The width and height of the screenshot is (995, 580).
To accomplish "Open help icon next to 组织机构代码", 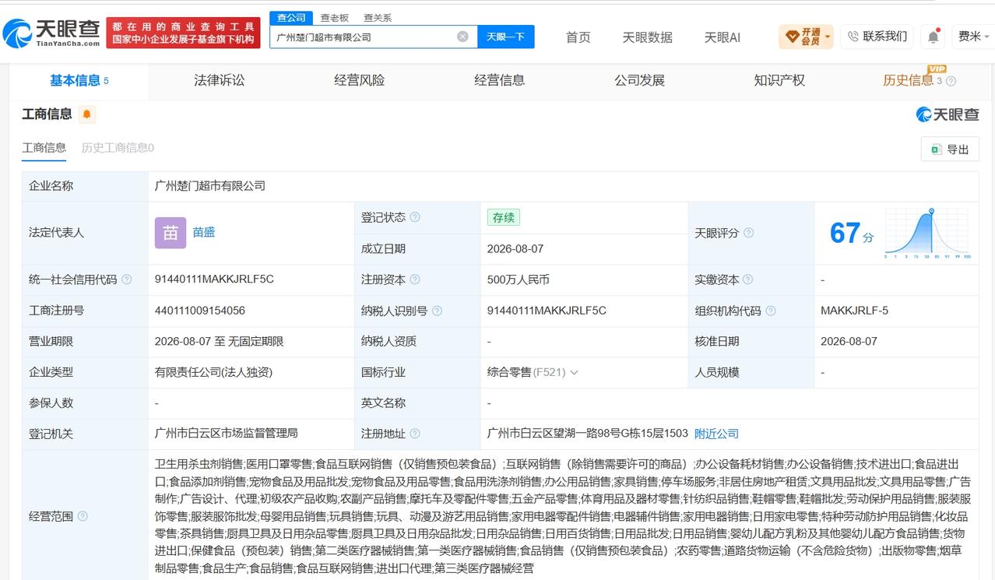I will coord(771,311).
